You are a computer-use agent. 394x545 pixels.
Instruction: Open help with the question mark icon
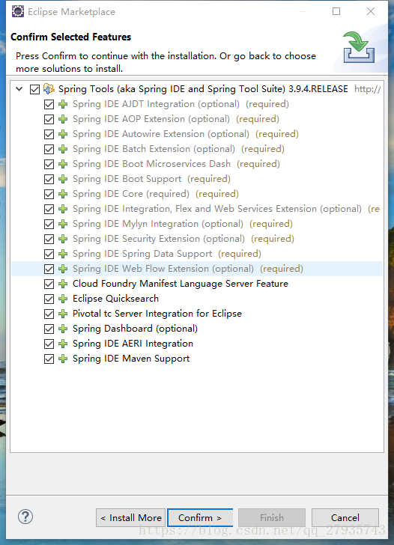coord(25,517)
